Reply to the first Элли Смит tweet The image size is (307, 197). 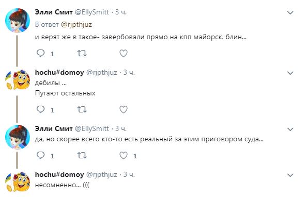click(x=41, y=53)
